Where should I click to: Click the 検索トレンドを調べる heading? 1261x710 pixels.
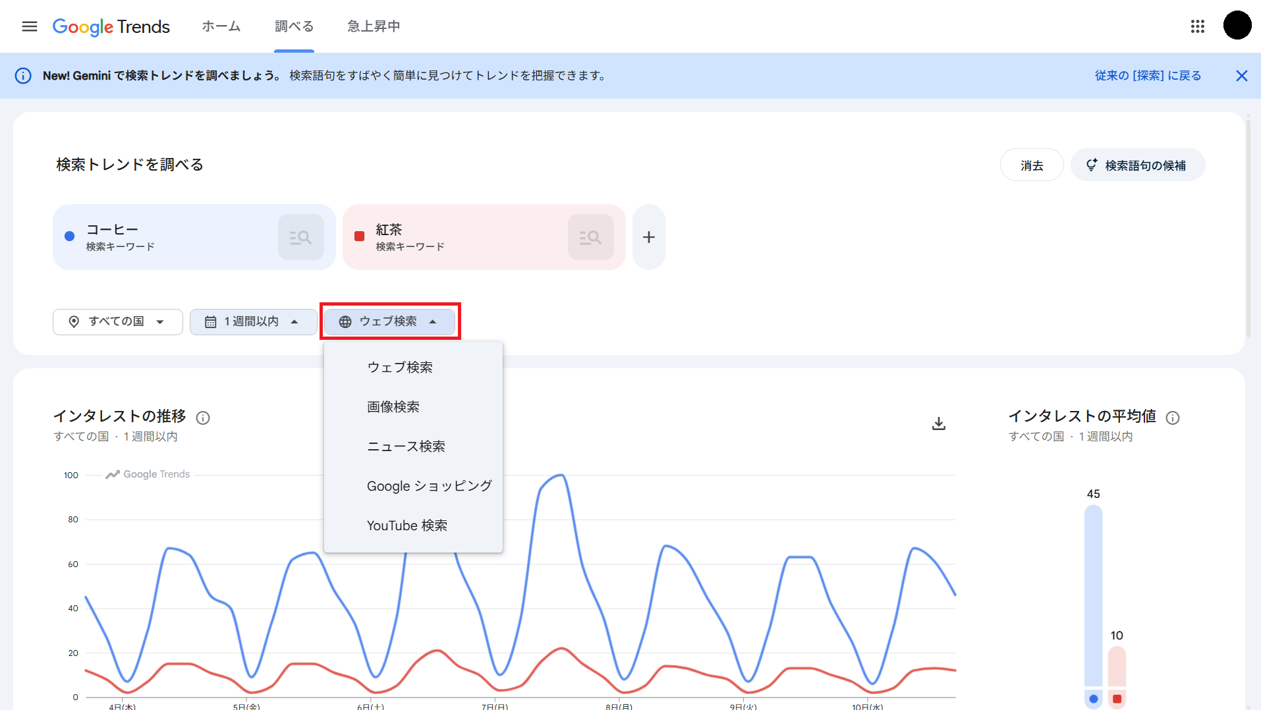coord(130,165)
